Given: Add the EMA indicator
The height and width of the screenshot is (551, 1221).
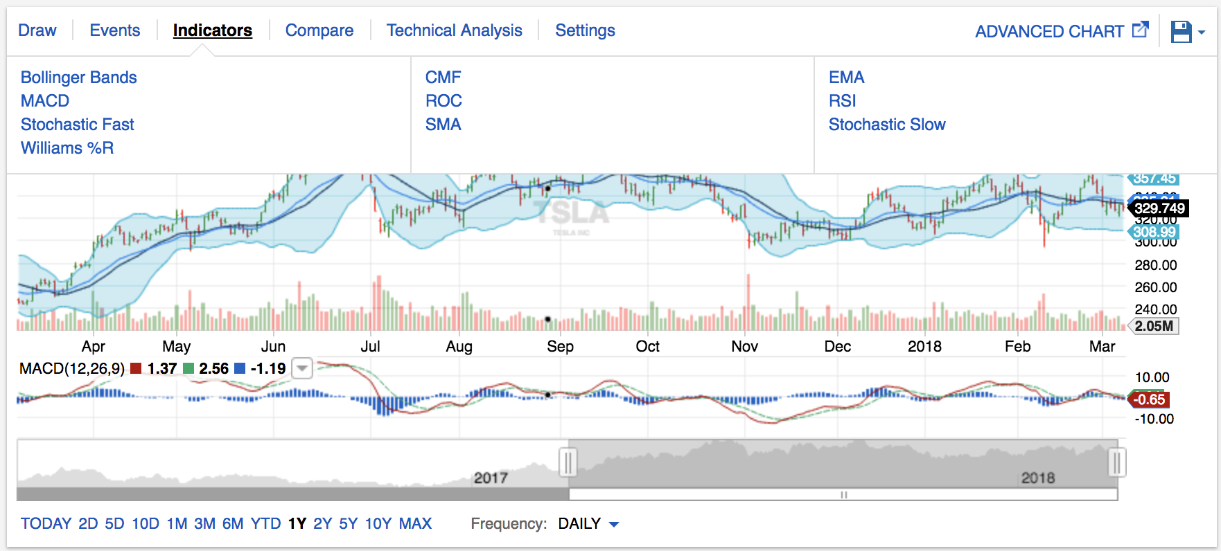Looking at the screenshot, I should pyautogui.click(x=847, y=78).
